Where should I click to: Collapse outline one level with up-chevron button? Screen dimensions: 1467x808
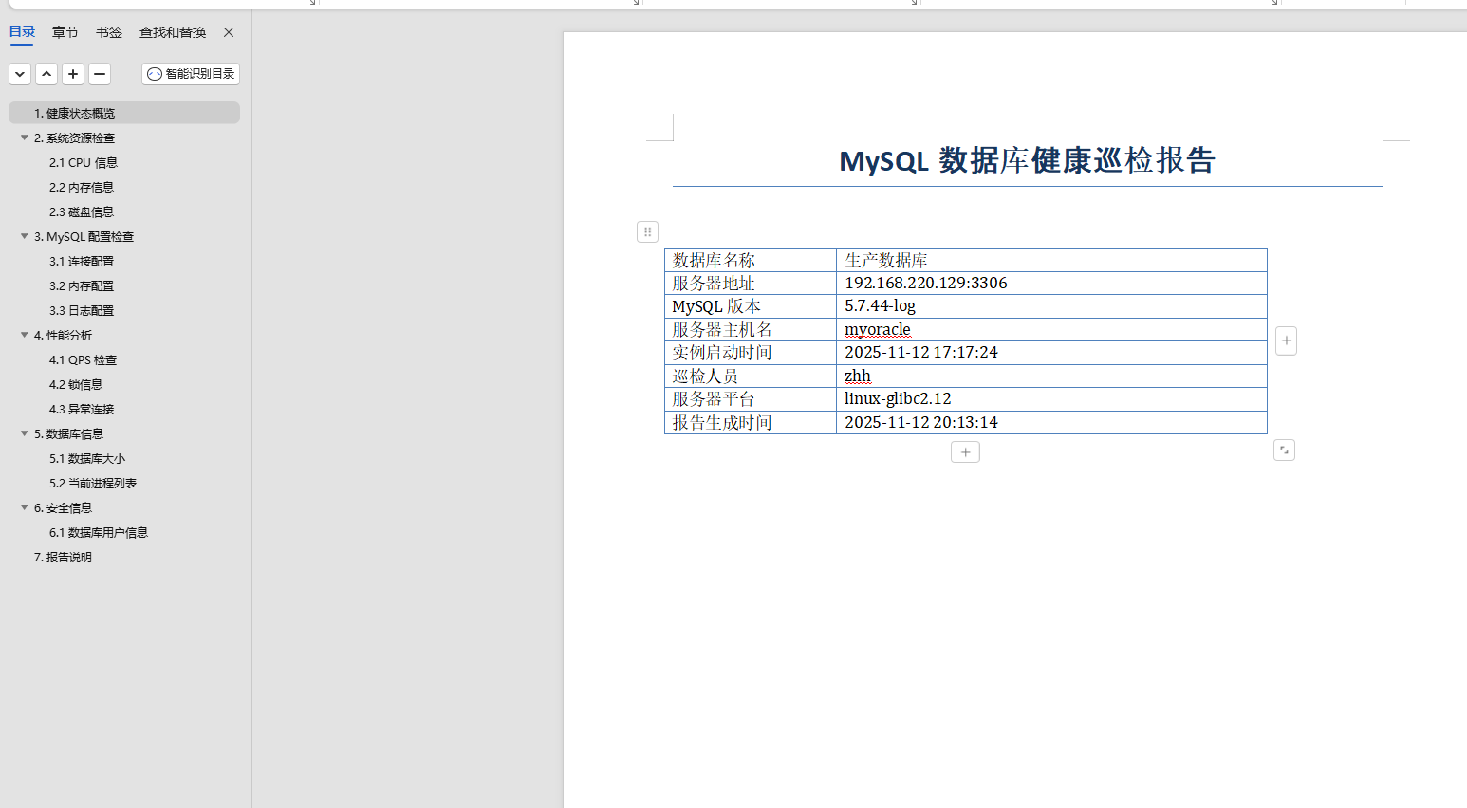[46, 74]
